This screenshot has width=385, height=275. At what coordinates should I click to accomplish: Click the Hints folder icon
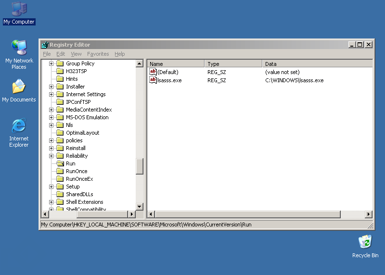[60, 79]
